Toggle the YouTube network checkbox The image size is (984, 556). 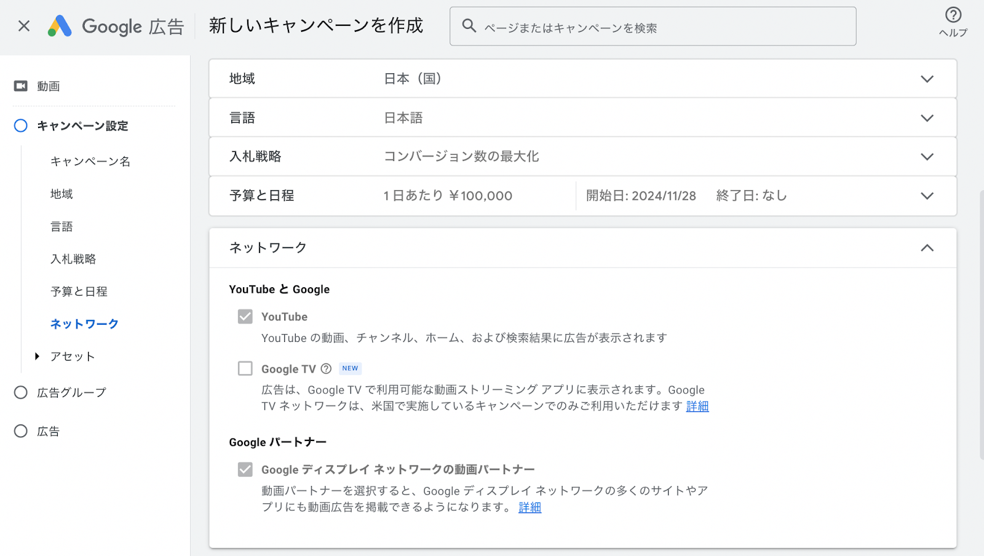point(245,316)
